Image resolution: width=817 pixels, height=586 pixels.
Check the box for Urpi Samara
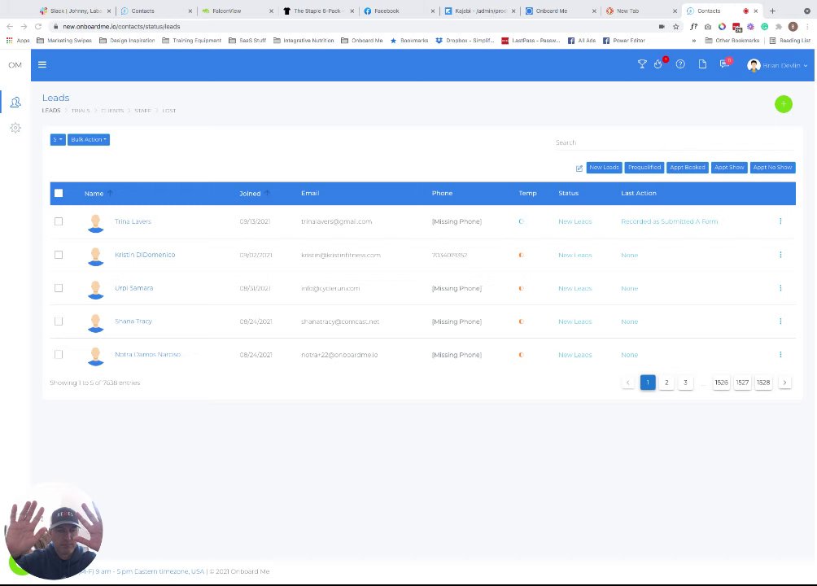point(59,288)
